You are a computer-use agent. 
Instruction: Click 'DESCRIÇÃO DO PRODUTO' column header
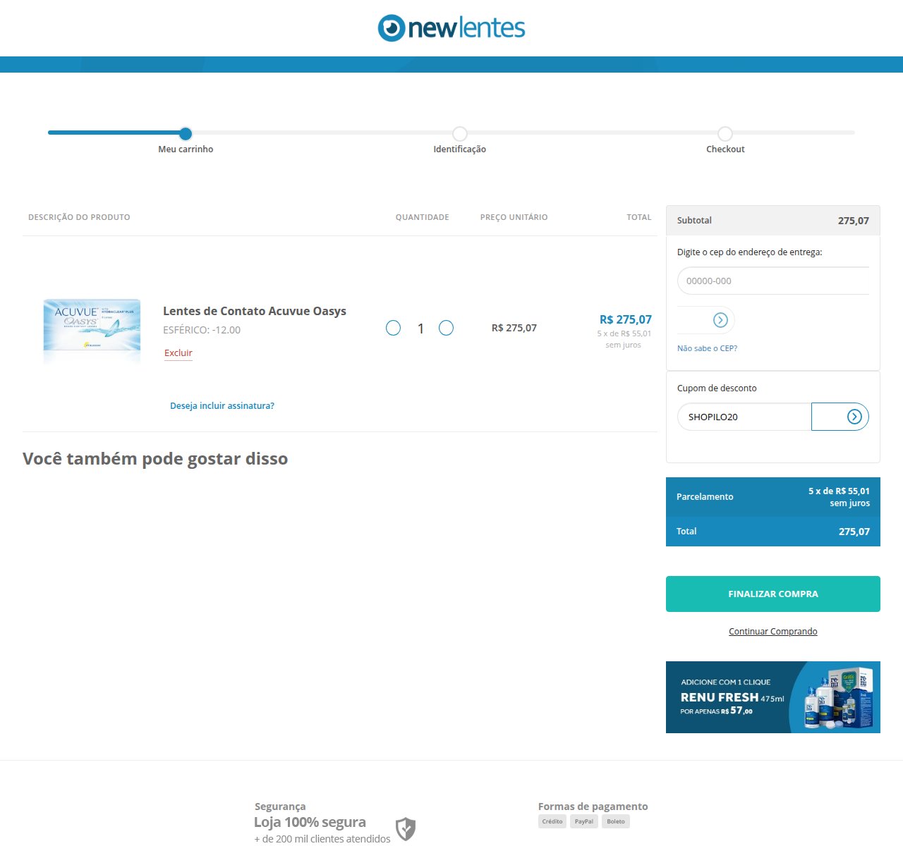(x=79, y=217)
